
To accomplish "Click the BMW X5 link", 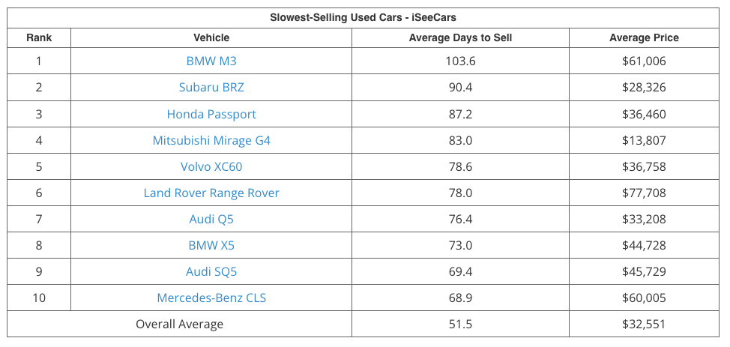I will pos(211,246).
